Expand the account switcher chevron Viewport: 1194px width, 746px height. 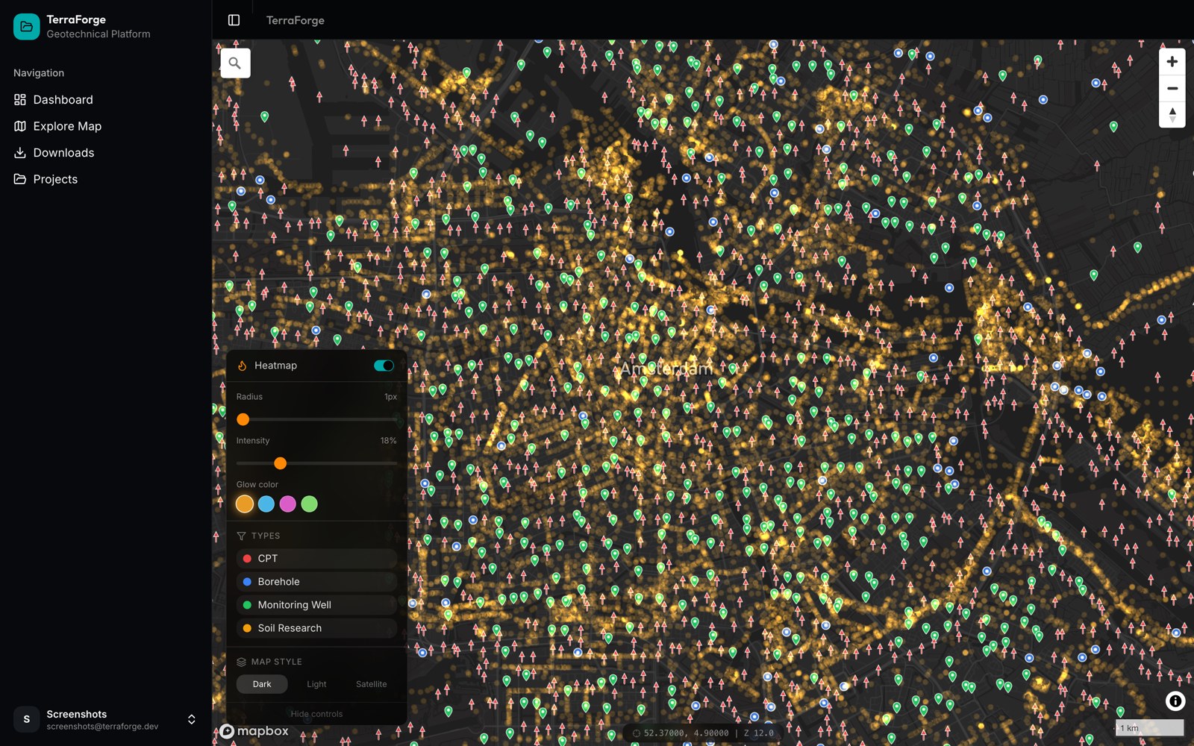click(192, 719)
